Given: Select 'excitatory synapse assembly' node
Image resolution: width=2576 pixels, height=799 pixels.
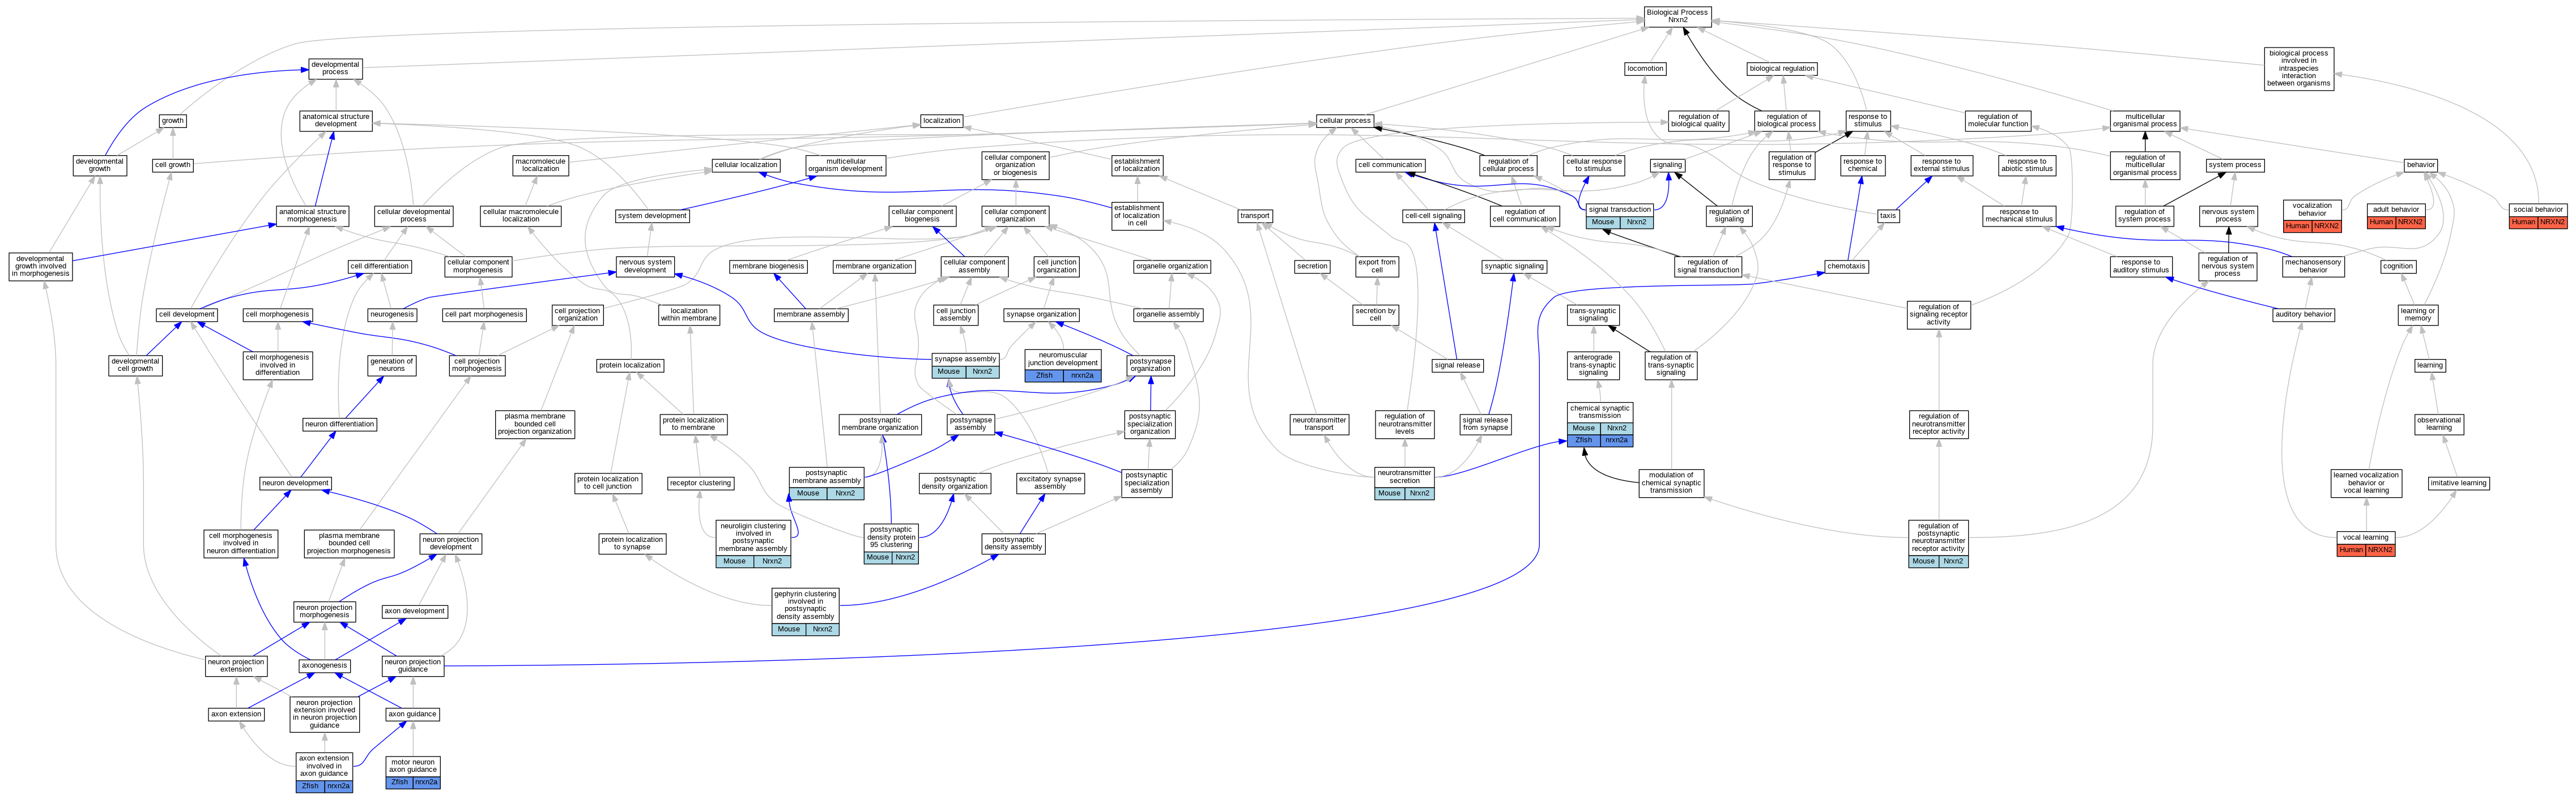Looking at the screenshot, I should [x=1050, y=483].
